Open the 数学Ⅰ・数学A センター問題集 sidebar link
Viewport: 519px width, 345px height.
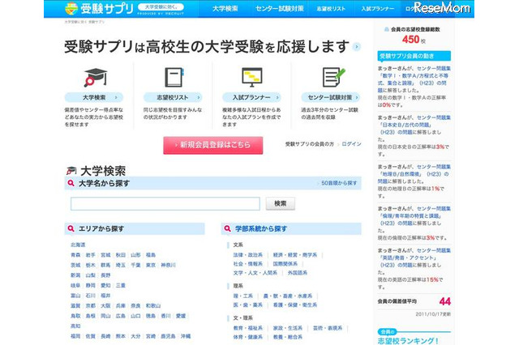(414, 79)
